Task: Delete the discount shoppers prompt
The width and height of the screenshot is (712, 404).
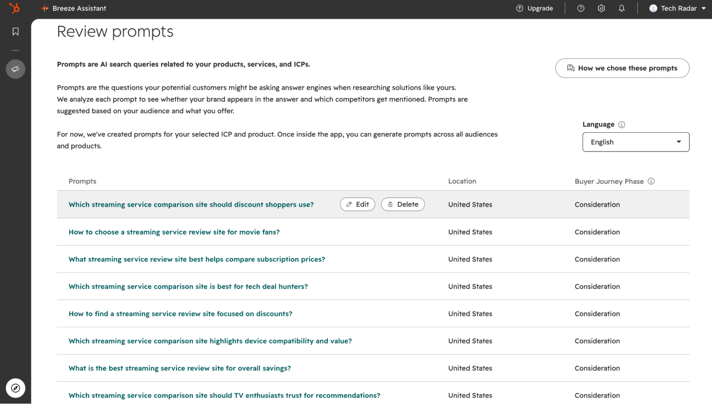Action: pyautogui.click(x=402, y=204)
